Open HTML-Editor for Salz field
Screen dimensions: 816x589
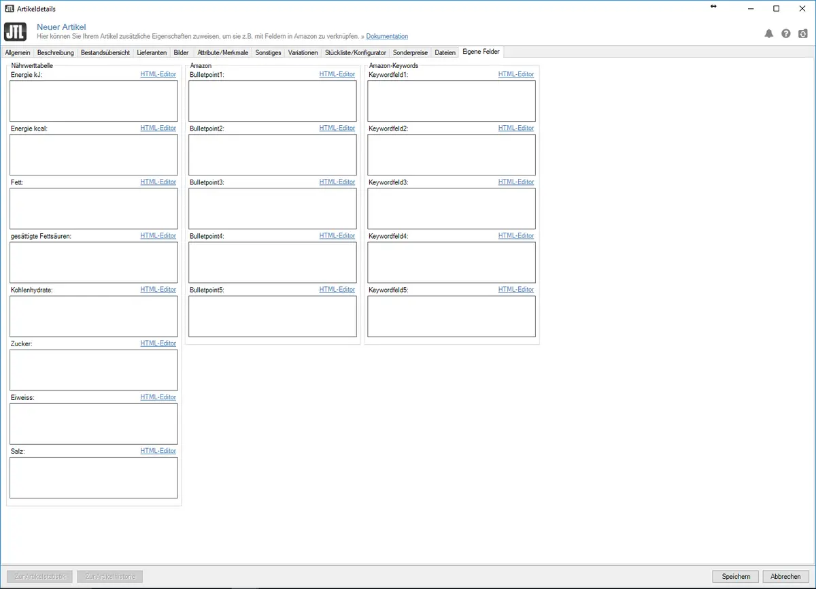(158, 451)
